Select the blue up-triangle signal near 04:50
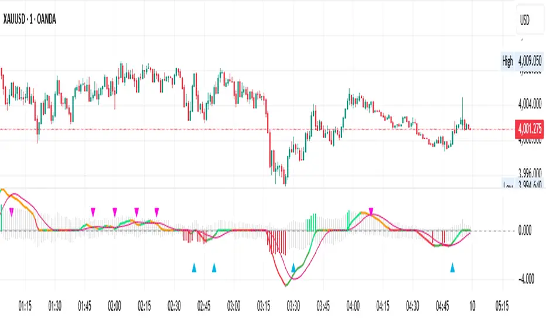The height and width of the screenshot is (322, 546). [452, 268]
